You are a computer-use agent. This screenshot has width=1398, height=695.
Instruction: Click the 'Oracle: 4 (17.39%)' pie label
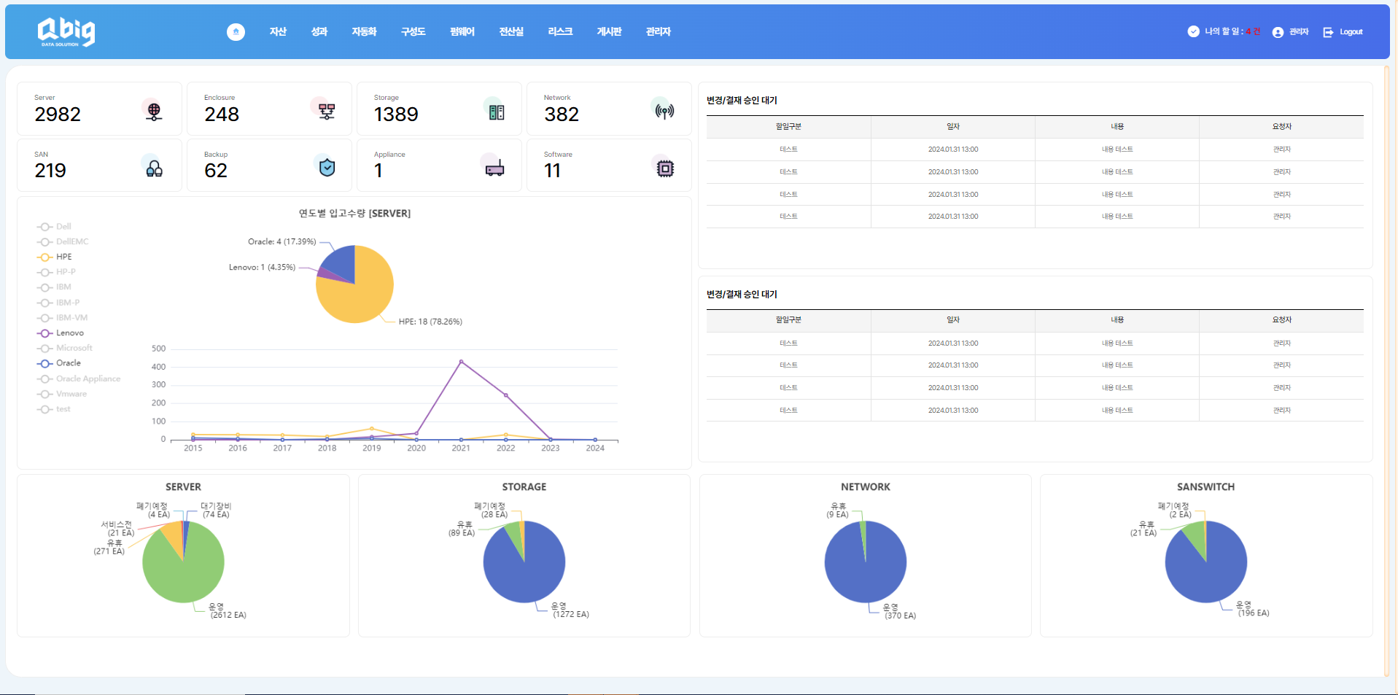[x=282, y=241]
